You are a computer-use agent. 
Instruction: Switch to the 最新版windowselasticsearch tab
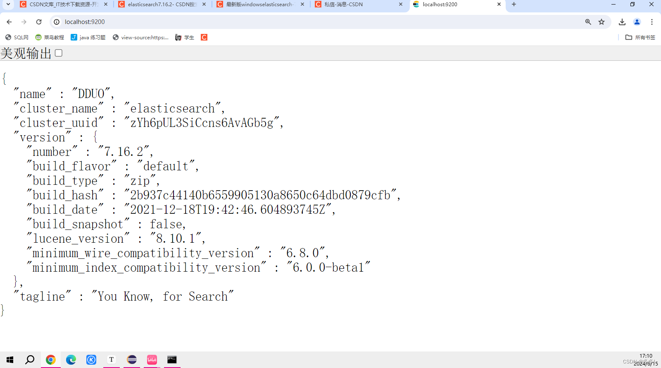[x=260, y=4]
